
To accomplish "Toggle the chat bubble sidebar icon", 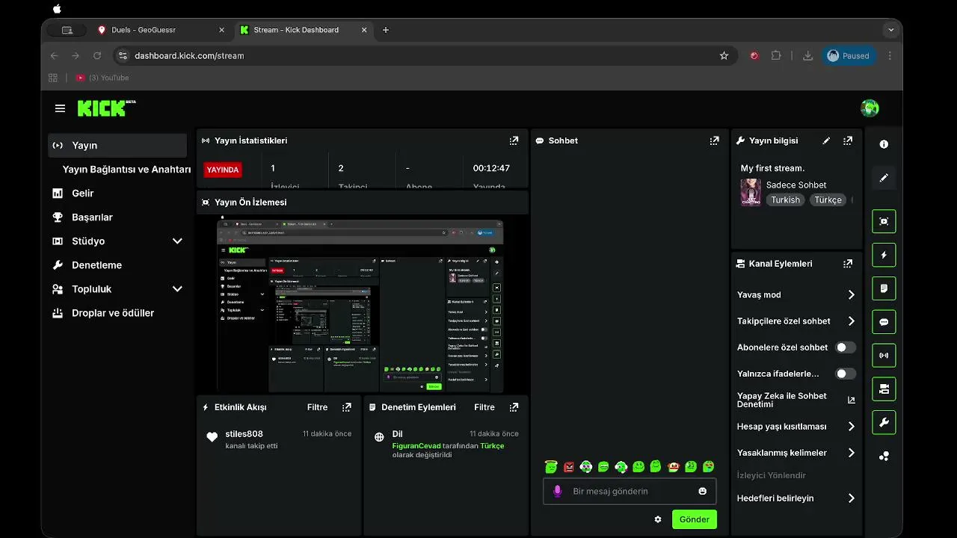I will point(884,322).
